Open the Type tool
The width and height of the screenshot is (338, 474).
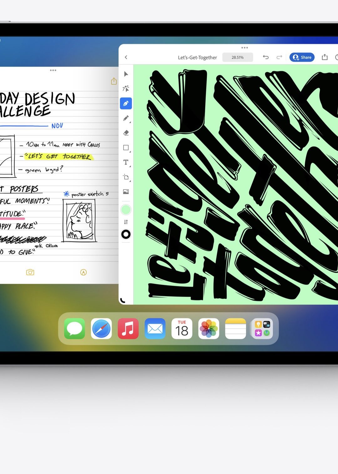pyautogui.click(x=125, y=162)
